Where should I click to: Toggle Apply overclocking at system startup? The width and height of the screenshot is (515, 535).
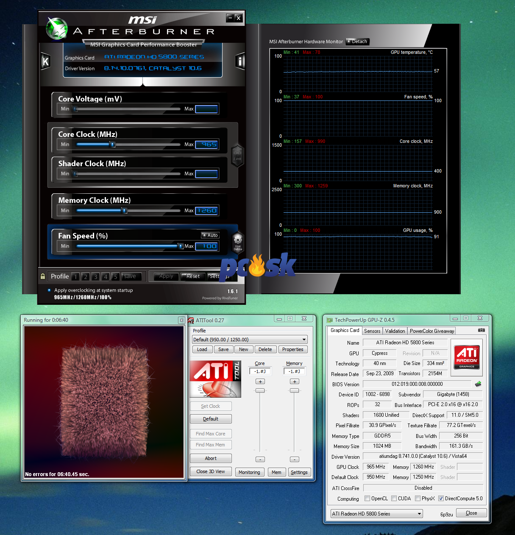[x=50, y=290]
